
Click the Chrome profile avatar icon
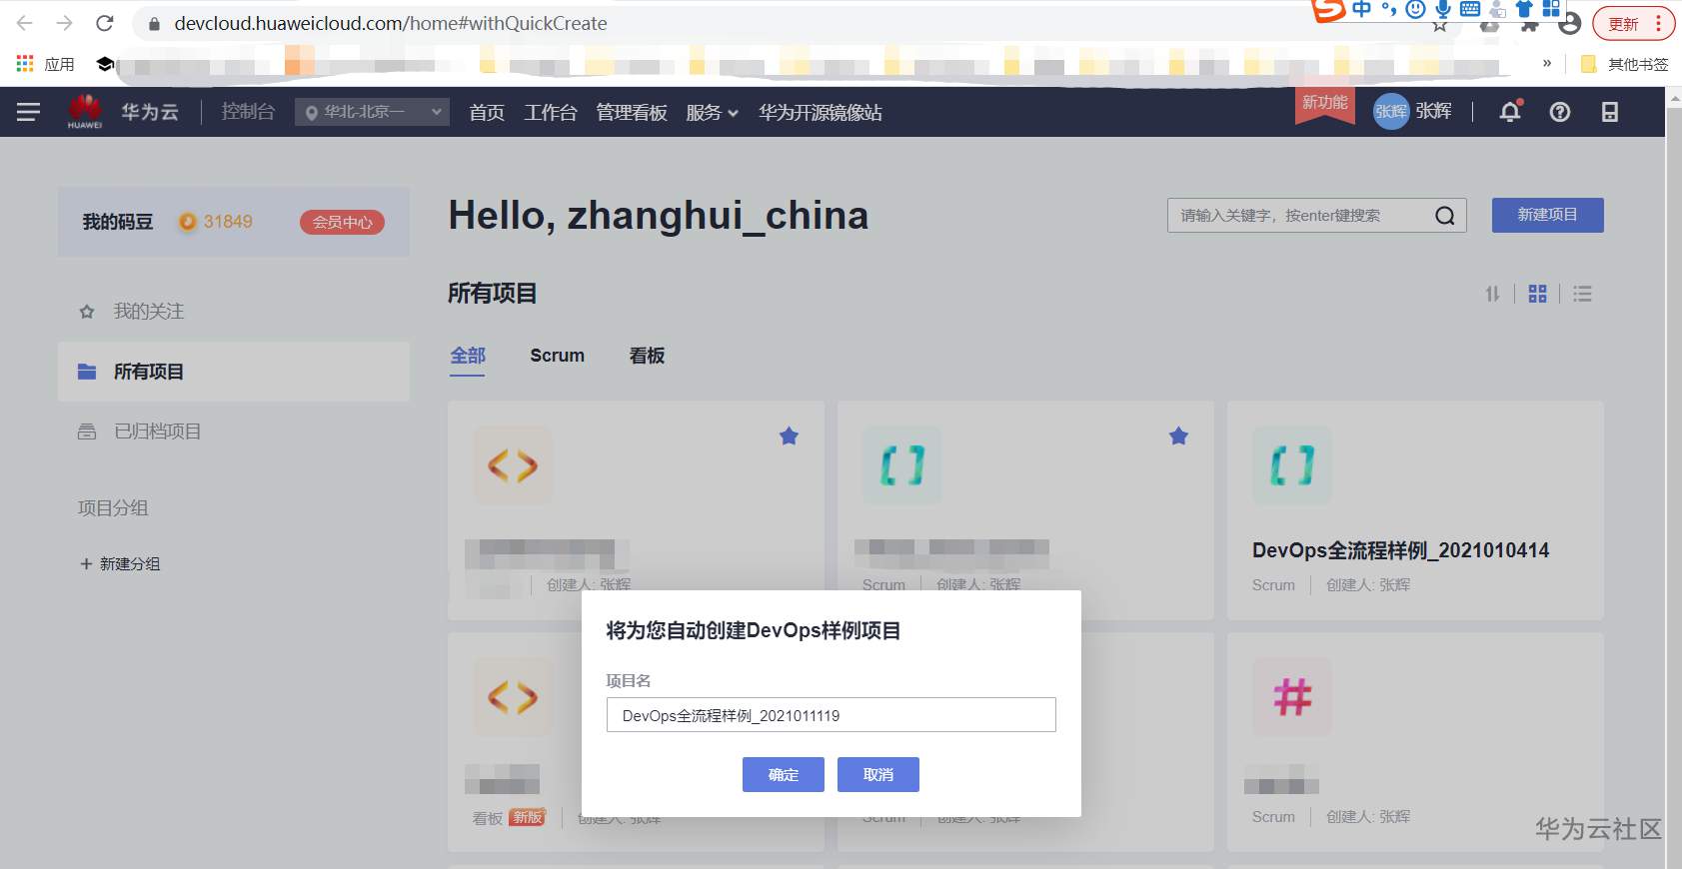(1570, 24)
